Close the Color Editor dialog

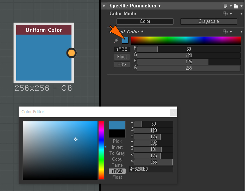click(173, 112)
